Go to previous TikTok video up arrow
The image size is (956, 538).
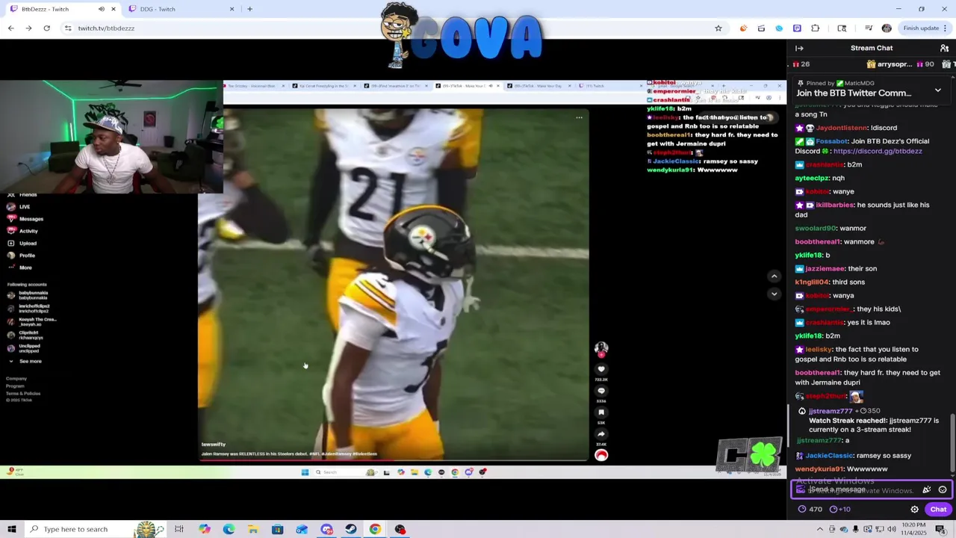[x=774, y=276]
